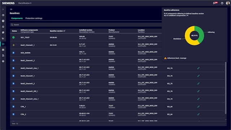
Task: Click the adherence level warning triangle icon
Action: [165, 58]
